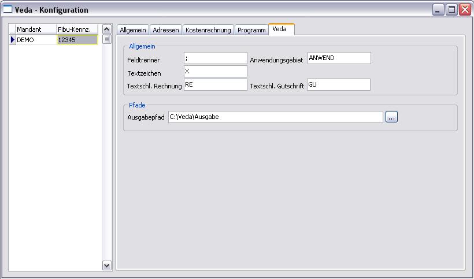
Task: Click the Textschl. Rechnung field
Action: (x=215, y=85)
